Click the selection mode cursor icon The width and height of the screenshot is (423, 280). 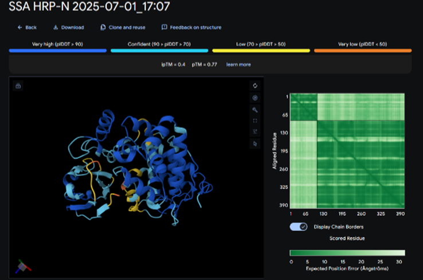255,143
